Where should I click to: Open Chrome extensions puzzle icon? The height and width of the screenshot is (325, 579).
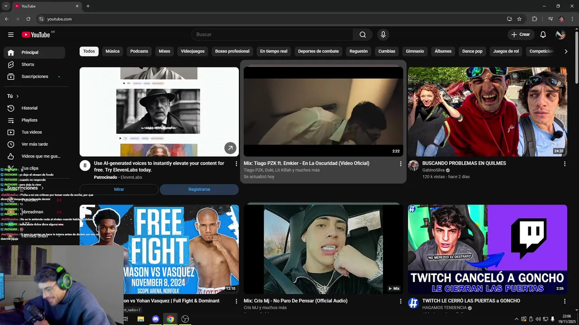[x=535, y=19]
